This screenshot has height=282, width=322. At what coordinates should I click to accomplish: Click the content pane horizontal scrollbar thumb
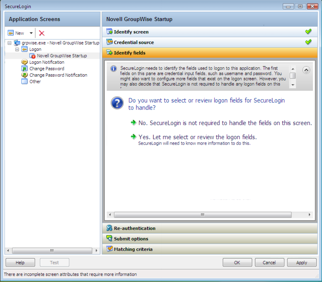[x=203, y=215]
